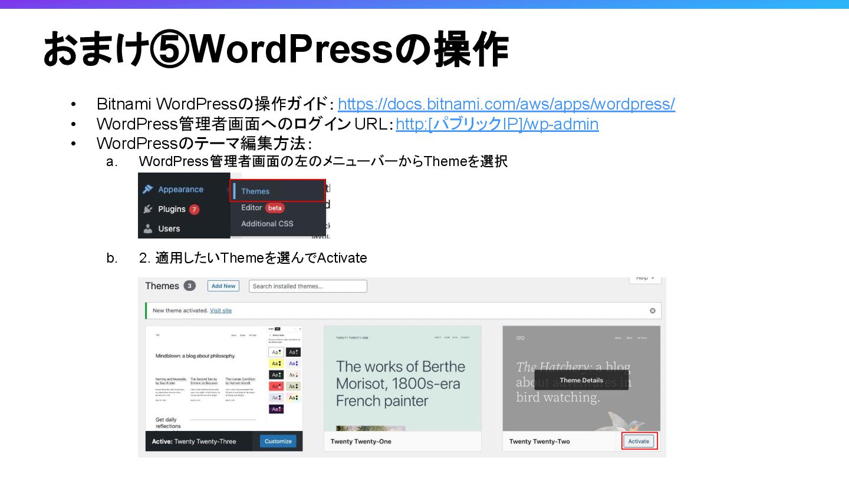Click the Add New theme button
This screenshot has height=477, width=849.
pyautogui.click(x=223, y=286)
